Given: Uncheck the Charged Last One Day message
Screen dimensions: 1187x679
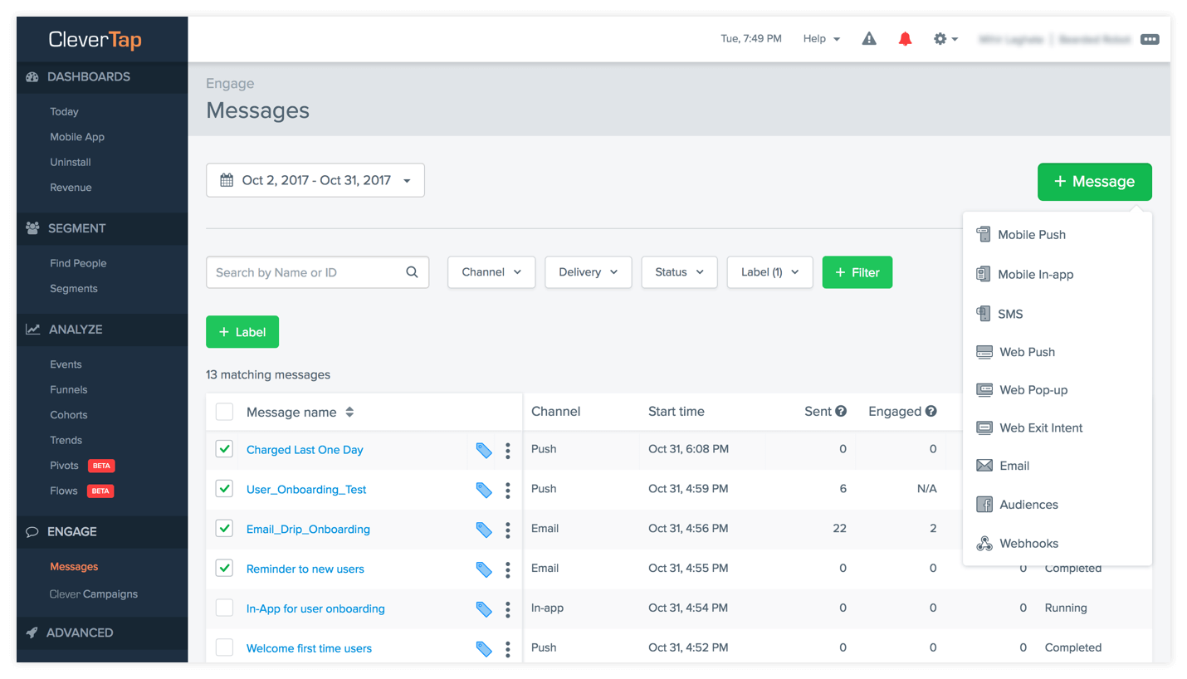Looking at the screenshot, I should 223,449.
